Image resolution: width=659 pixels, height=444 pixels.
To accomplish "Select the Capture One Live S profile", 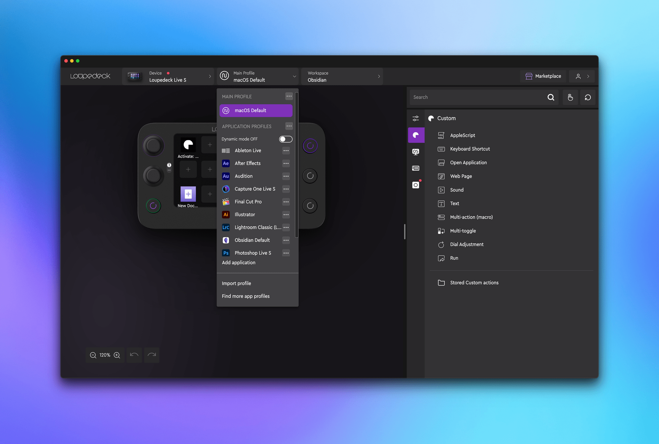I will [x=255, y=189].
